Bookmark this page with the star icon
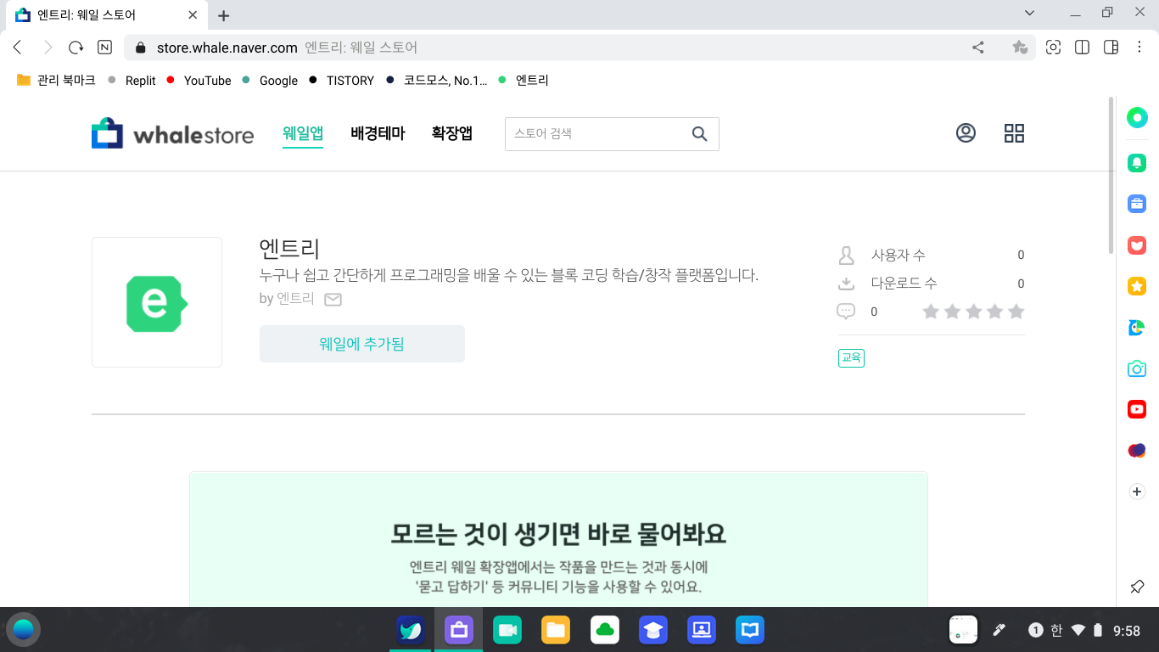Screen dimensions: 1159x652 1020,48
